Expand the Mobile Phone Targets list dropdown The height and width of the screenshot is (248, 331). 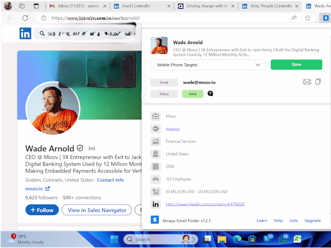[208, 65]
